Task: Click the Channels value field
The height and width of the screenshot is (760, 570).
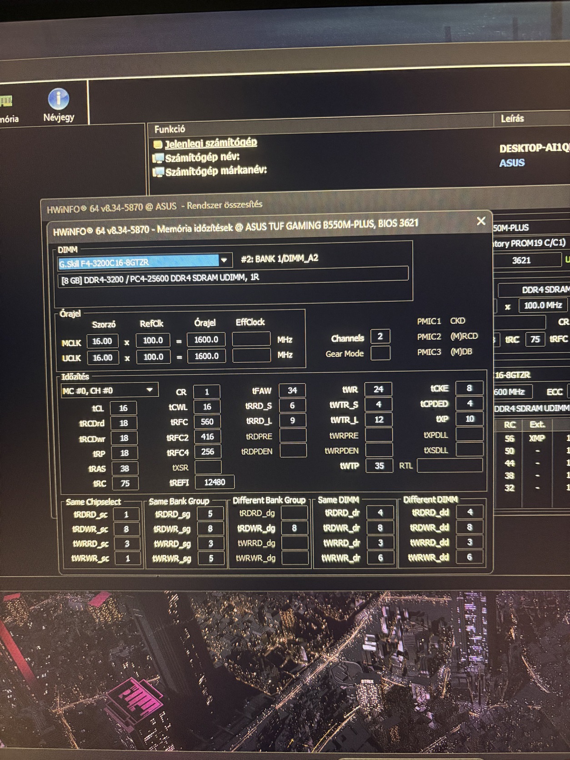Action: (x=380, y=337)
